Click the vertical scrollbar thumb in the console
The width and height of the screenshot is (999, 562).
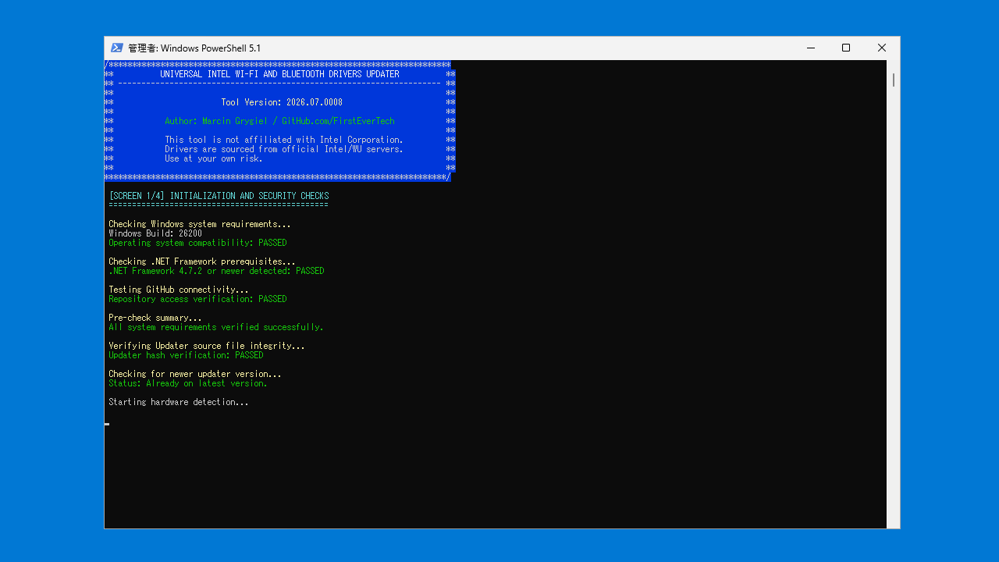[x=894, y=80]
